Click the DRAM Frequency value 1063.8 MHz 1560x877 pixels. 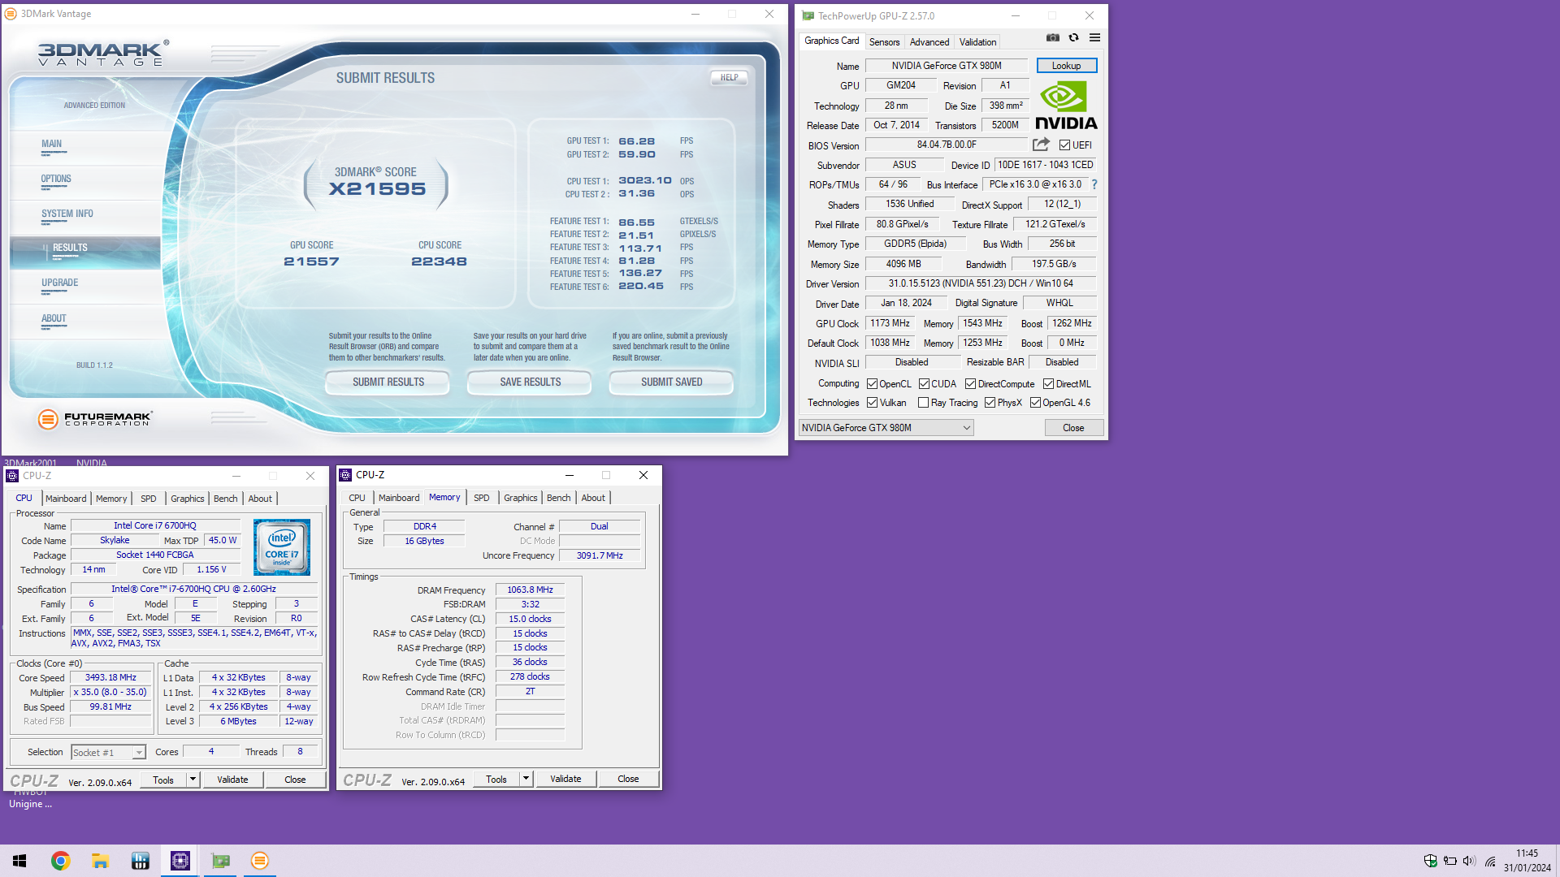click(530, 590)
